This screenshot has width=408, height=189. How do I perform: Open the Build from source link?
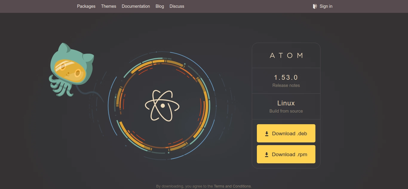pyautogui.click(x=286, y=111)
